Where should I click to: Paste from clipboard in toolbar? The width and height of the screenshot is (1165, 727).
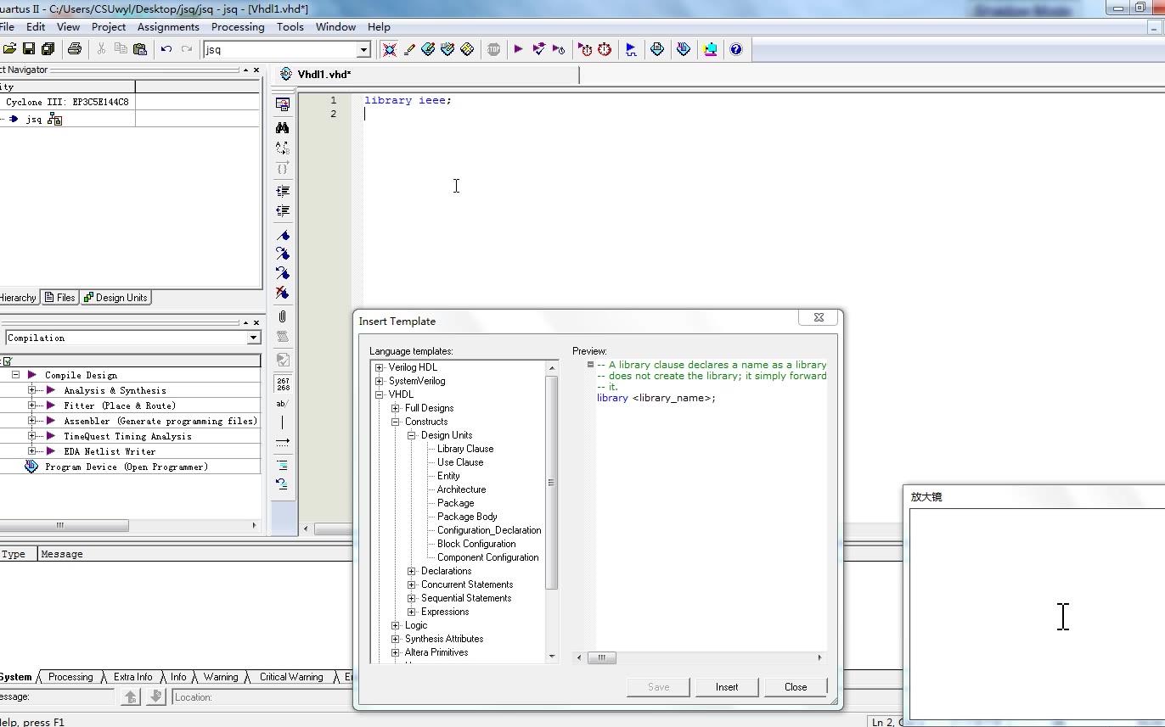140,49
